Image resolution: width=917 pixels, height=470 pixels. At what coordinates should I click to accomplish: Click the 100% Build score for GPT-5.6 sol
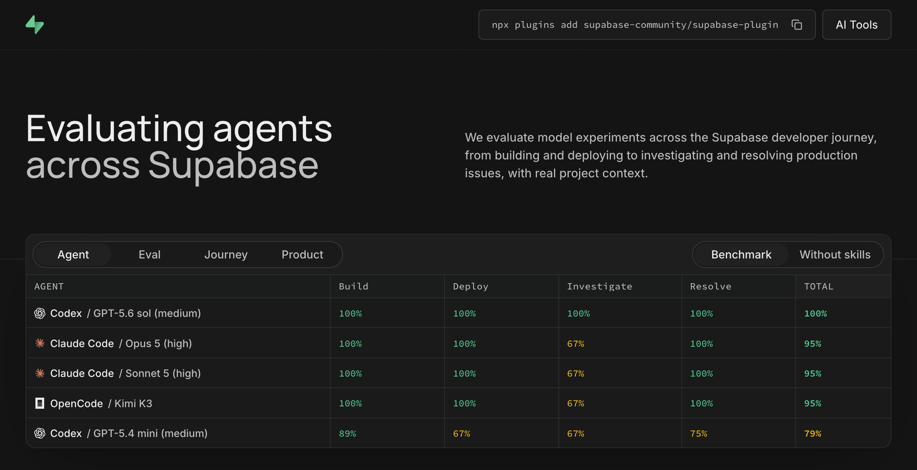pyautogui.click(x=350, y=313)
